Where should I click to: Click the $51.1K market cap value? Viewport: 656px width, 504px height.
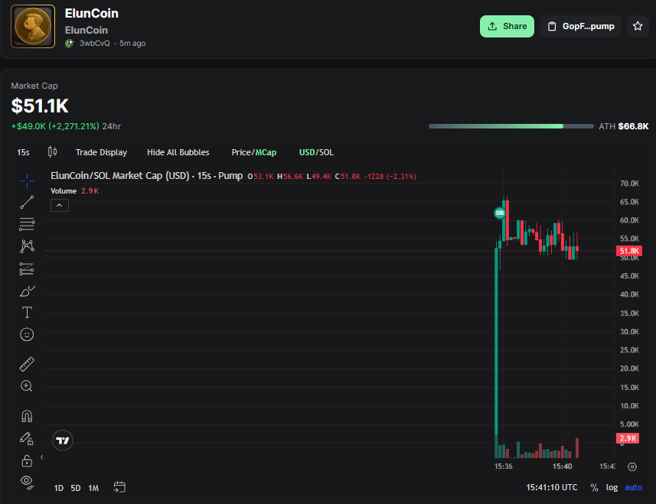click(40, 106)
